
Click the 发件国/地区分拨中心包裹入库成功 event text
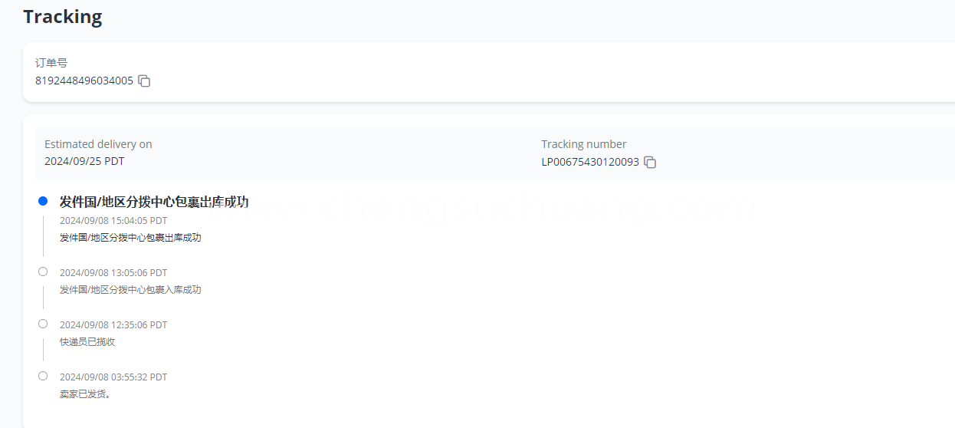point(130,290)
